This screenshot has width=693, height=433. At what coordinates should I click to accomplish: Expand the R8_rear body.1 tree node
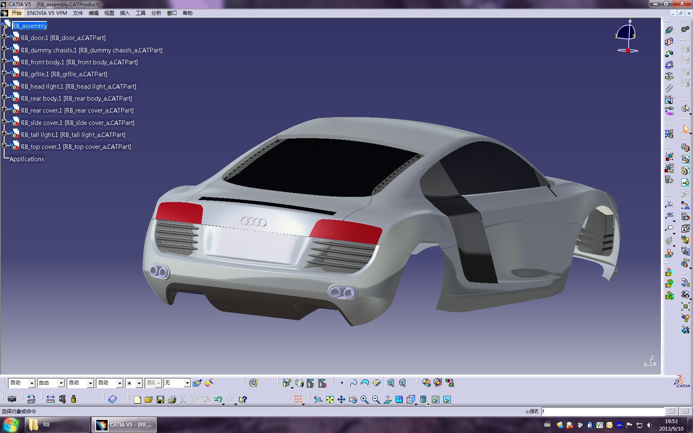click(x=5, y=97)
